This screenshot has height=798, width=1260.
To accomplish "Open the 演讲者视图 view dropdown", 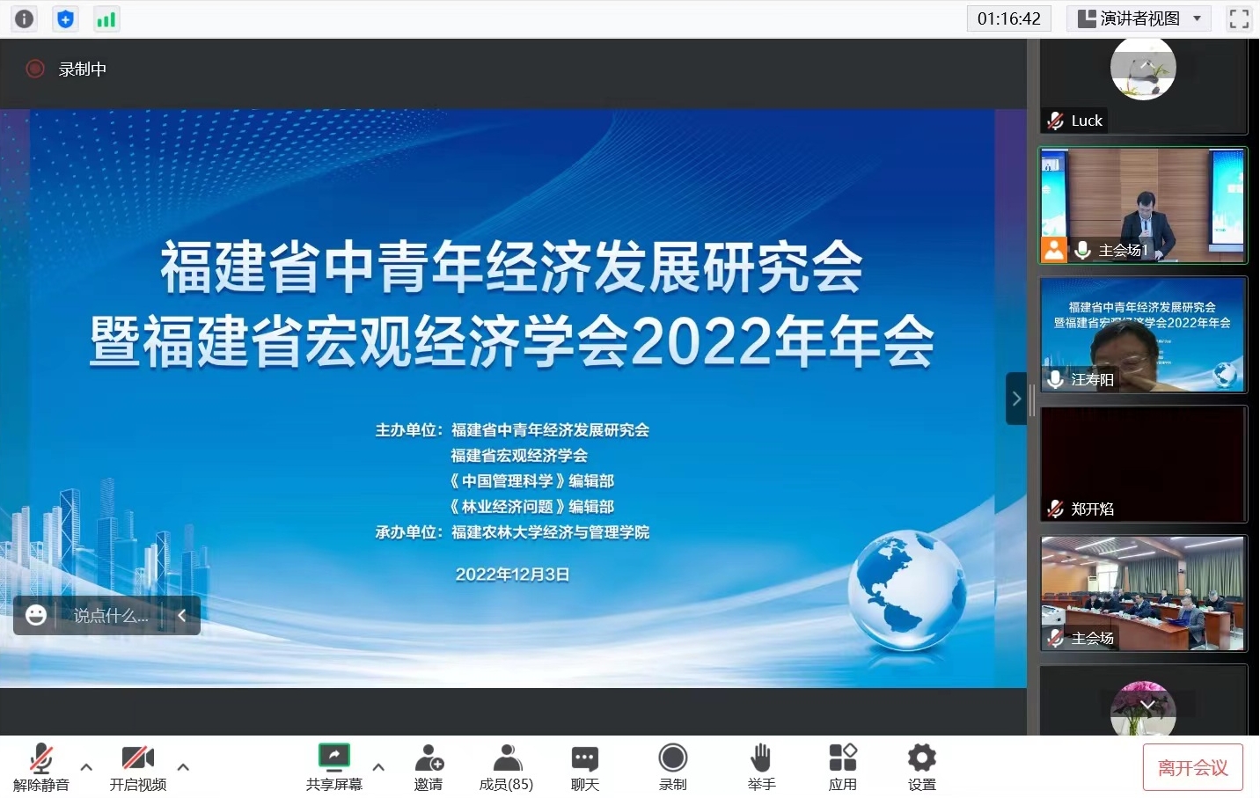I will (1139, 18).
